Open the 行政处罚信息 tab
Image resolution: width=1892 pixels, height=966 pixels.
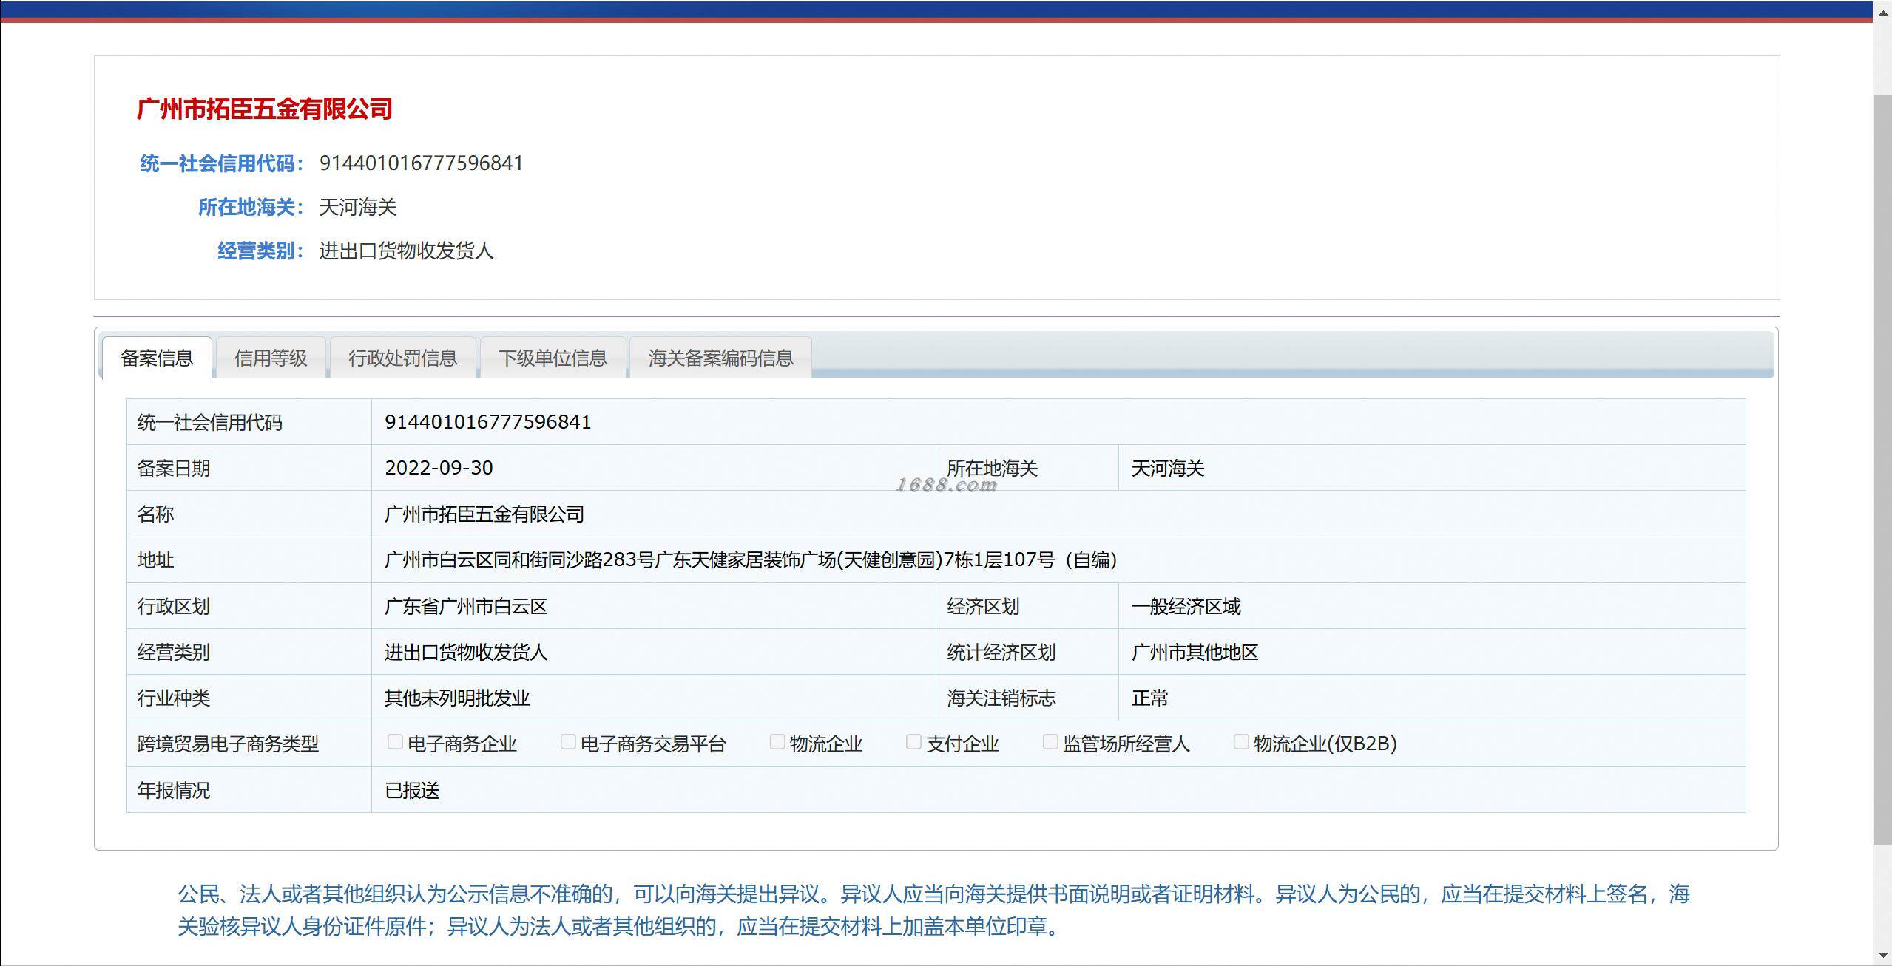(x=403, y=358)
